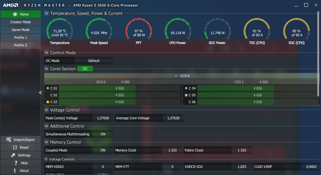Click the dot marker on core C 01
The width and height of the screenshot is (321, 175).
[x=48, y=88]
